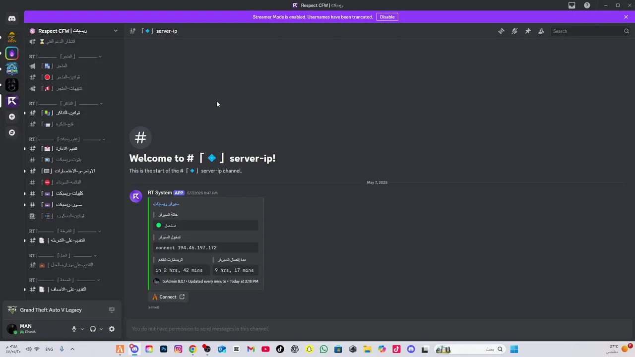Open the purple flame server icon
The height and width of the screenshot is (357, 635).
click(12, 53)
